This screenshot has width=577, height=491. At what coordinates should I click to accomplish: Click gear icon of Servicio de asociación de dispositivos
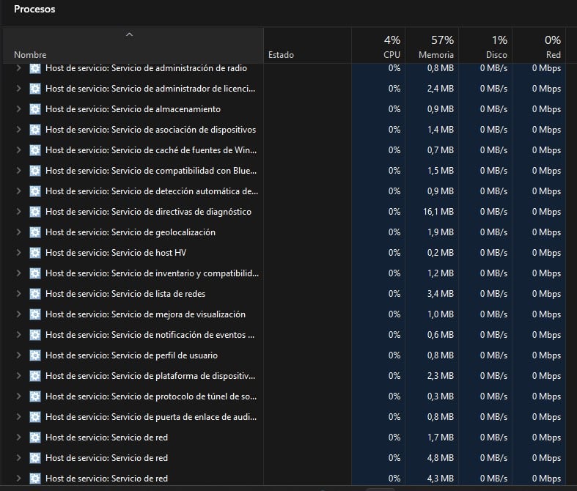pyautogui.click(x=35, y=130)
